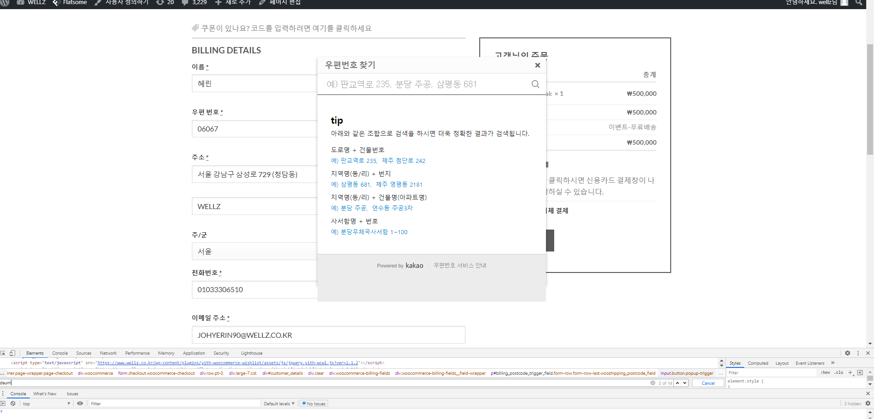This screenshot has width=874, height=419.
Task: Switch to the What's New drawer tab
Action: click(x=45, y=393)
